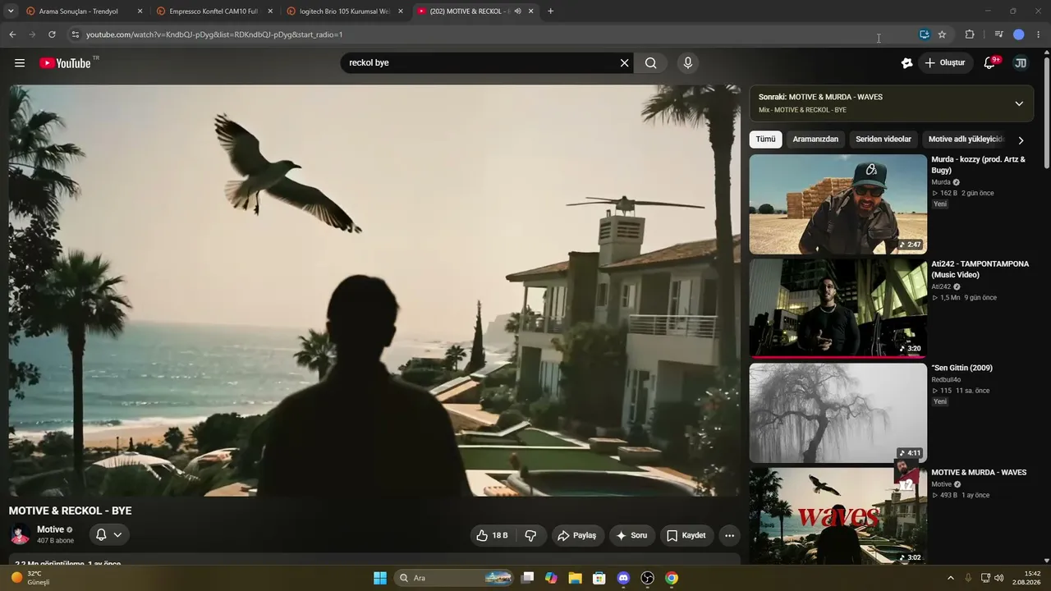1051x591 pixels.
Task: Open the Chrome profile avatar
Action: tap(1019, 34)
